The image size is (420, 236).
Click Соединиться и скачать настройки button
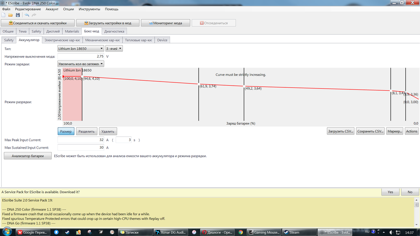click(38, 23)
